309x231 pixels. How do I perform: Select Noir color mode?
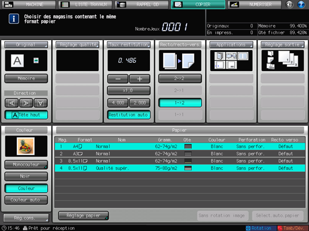coord(26,176)
